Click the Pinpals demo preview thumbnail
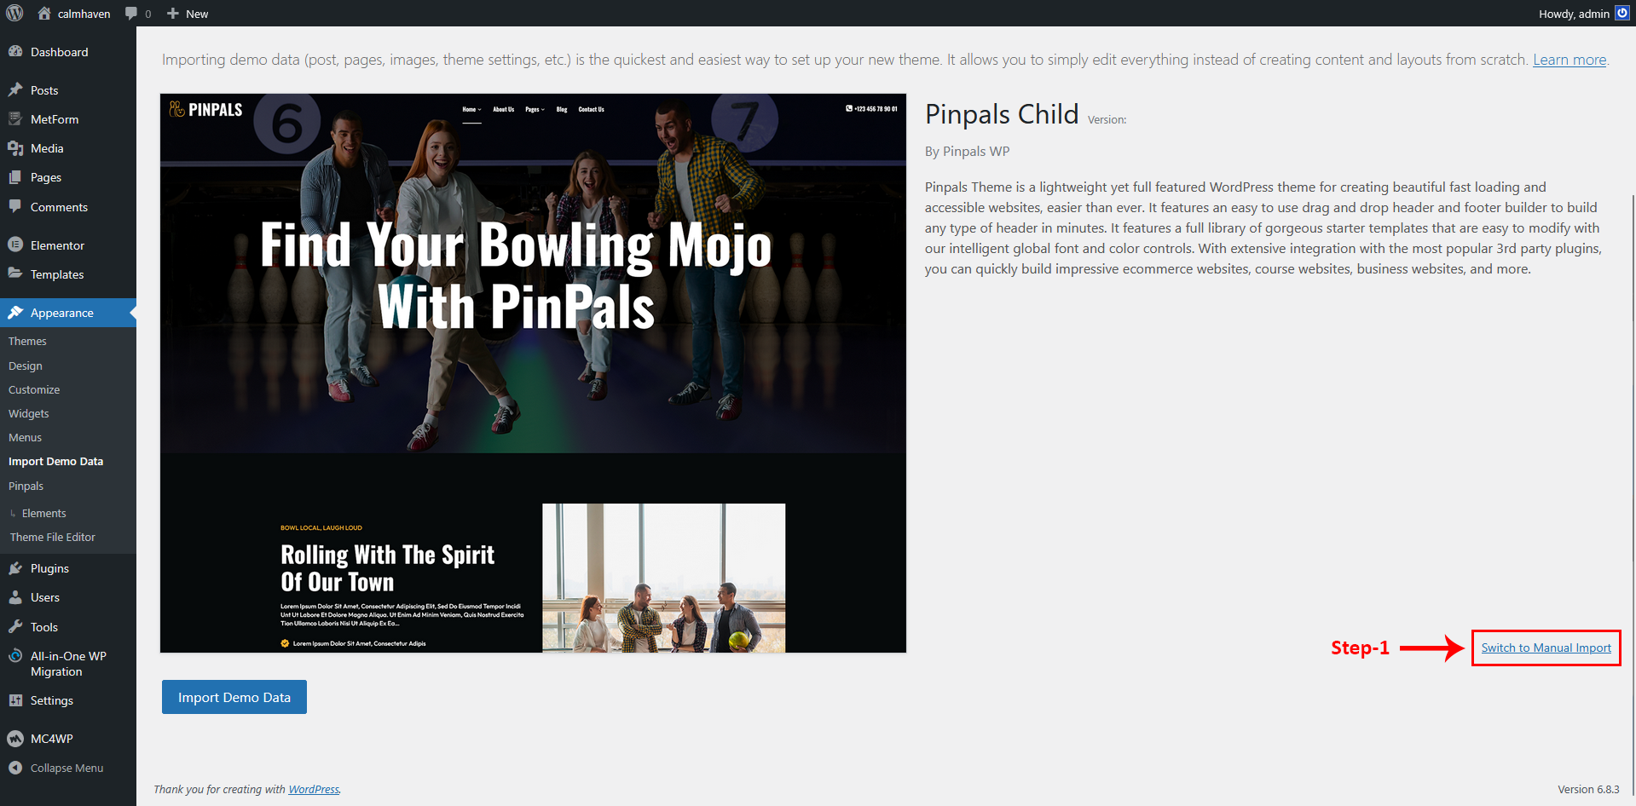The image size is (1636, 806). coord(533,373)
